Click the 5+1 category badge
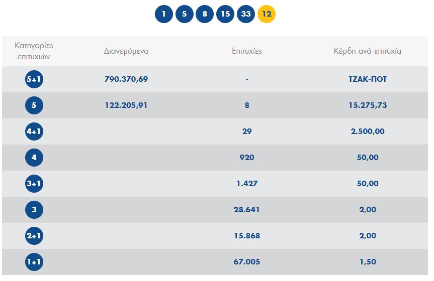Viewport: 434px width, 281px height. [34, 79]
